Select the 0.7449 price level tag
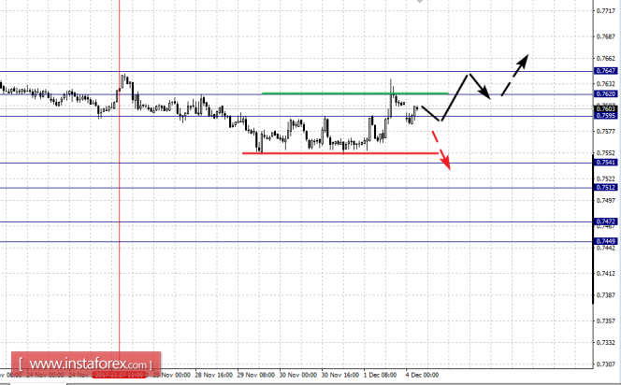 (x=604, y=241)
